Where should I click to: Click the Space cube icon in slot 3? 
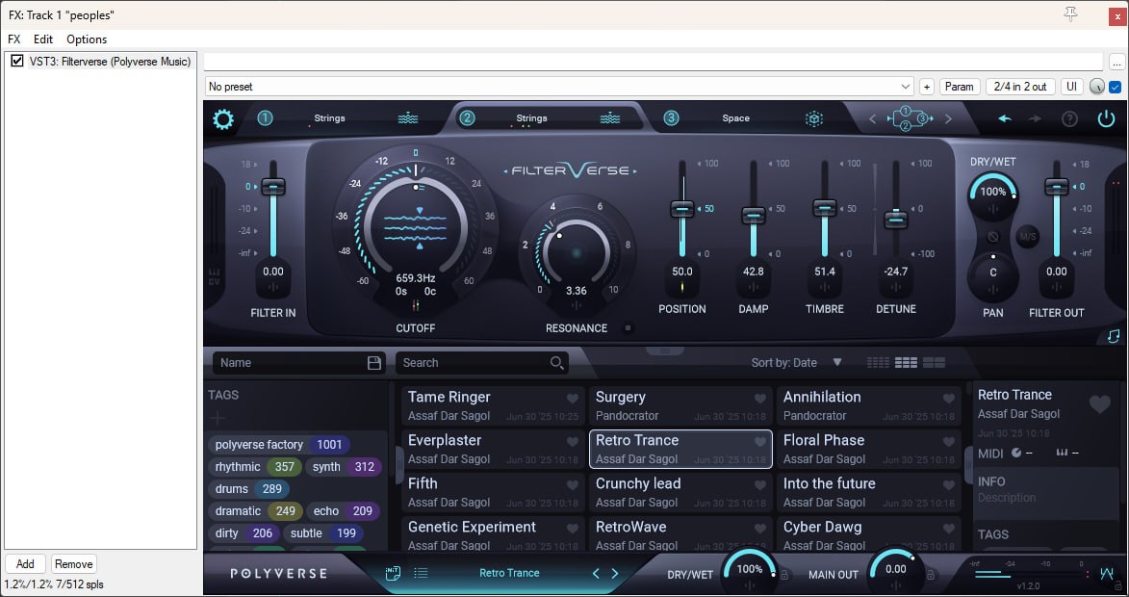813,118
